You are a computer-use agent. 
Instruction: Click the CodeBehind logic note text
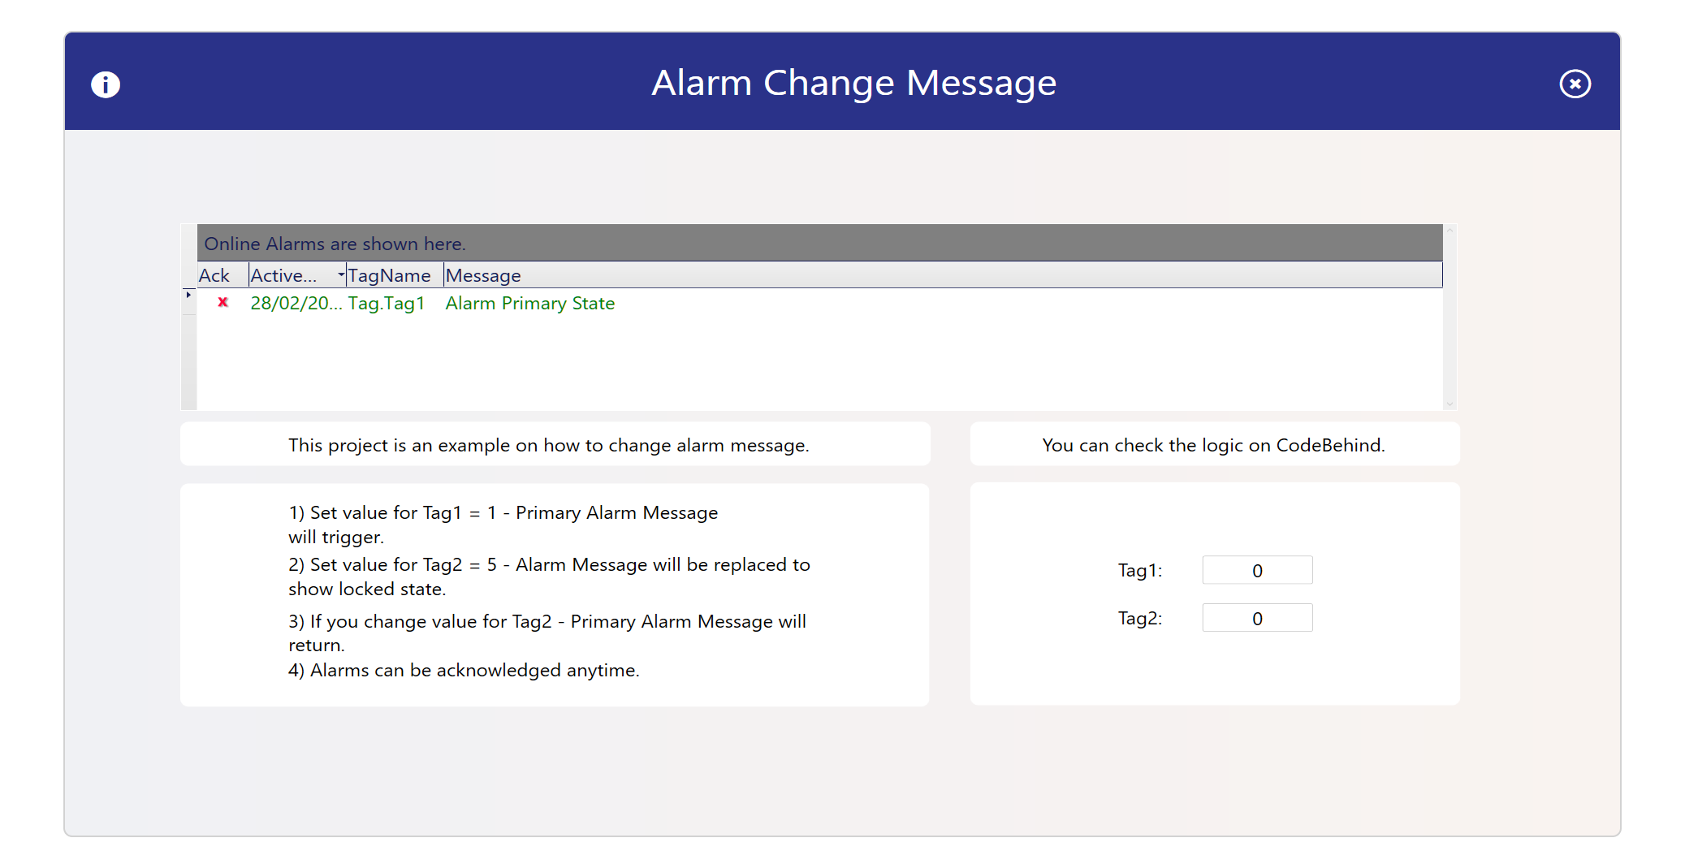click(x=1213, y=445)
